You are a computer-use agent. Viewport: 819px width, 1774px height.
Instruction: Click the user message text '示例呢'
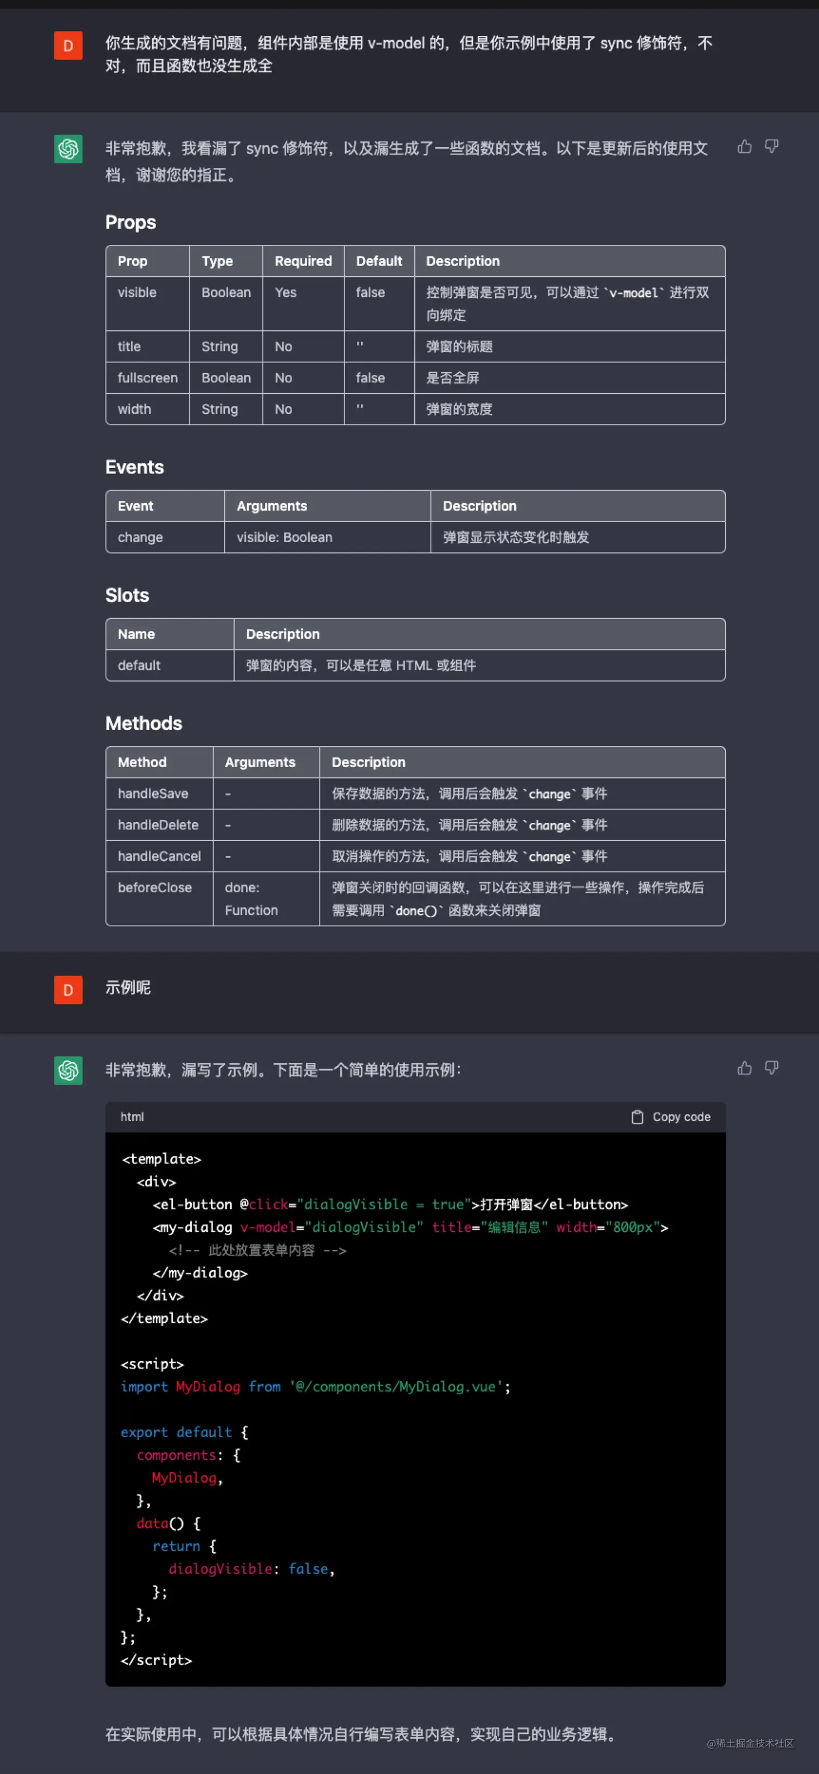pyautogui.click(x=128, y=987)
